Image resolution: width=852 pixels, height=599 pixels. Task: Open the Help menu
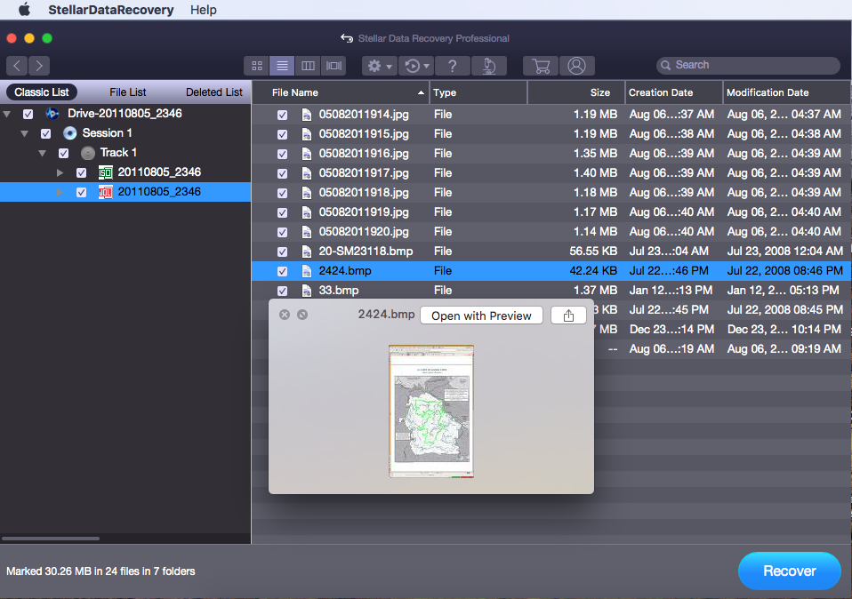(x=204, y=10)
